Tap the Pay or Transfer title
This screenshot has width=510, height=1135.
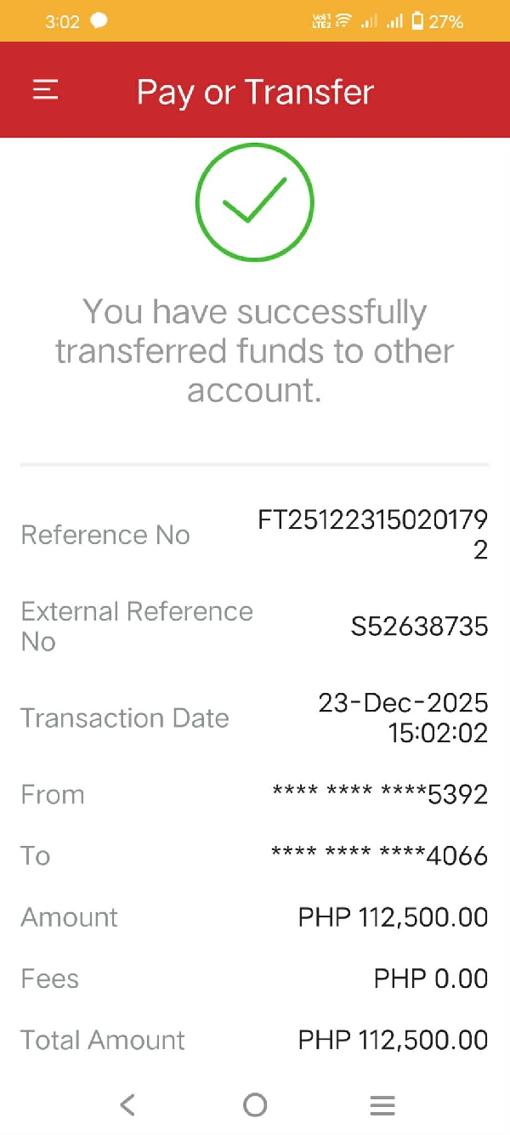point(255,92)
